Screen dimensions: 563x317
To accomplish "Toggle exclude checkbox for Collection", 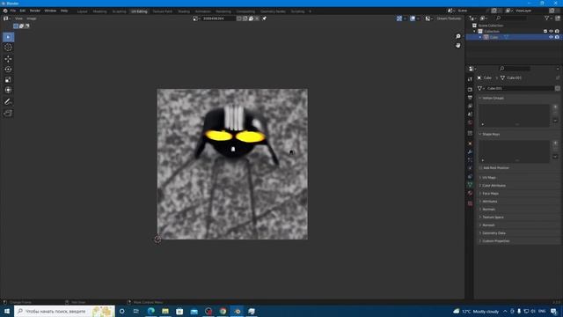I will pos(545,32).
